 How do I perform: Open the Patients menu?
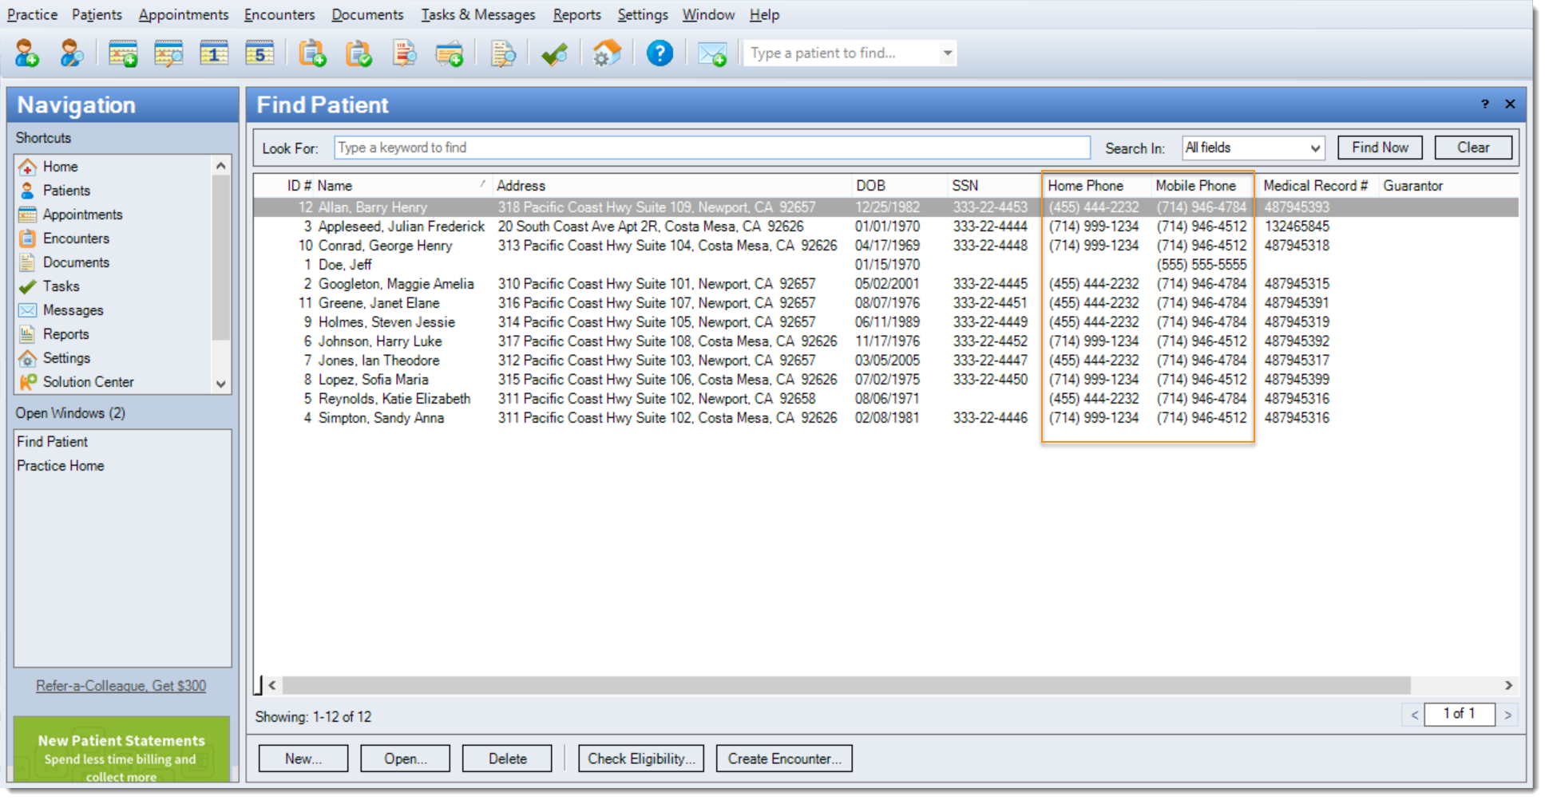coord(97,14)
